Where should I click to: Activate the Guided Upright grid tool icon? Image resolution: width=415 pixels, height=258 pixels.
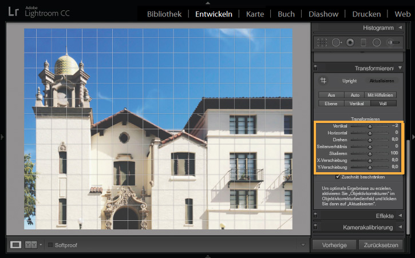coord(323,81)
